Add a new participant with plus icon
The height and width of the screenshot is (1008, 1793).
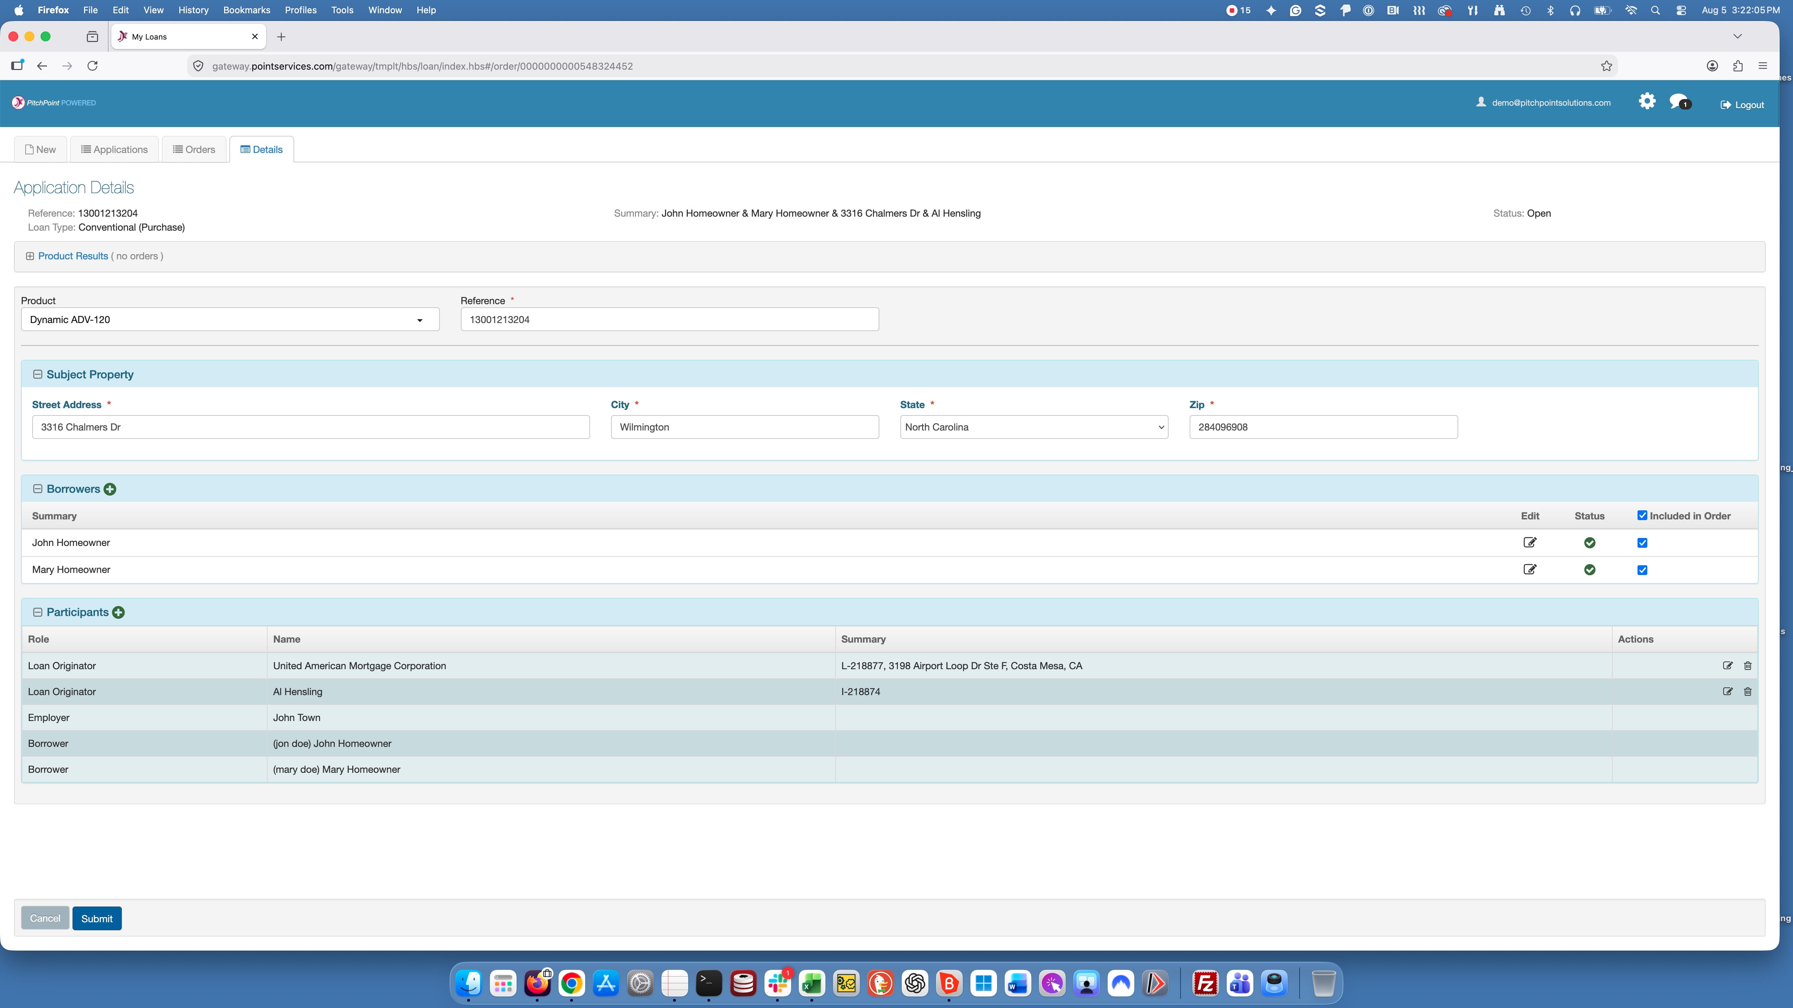[x=118, y=612]
